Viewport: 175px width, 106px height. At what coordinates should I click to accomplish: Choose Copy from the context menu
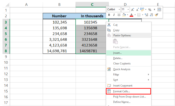tap(129, 30)
